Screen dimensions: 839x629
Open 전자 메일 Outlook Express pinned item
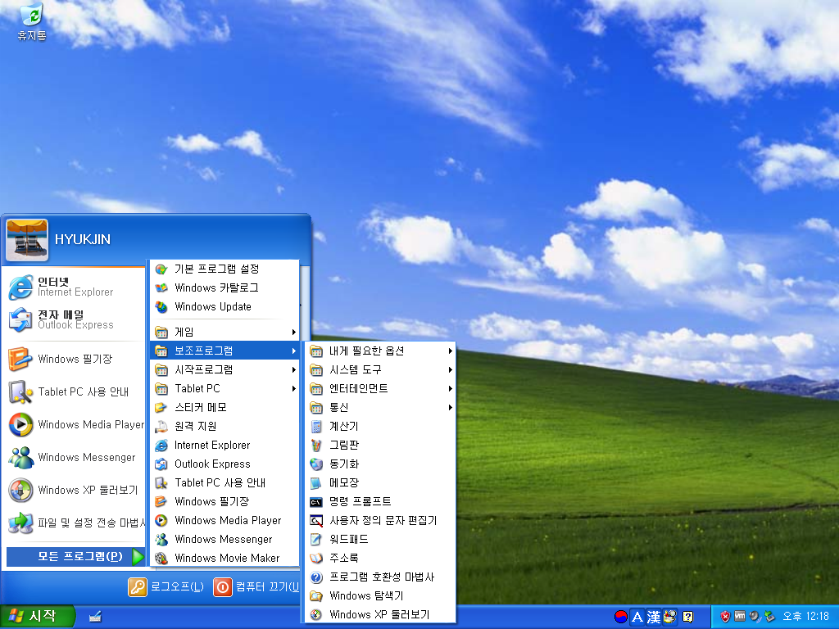(75, 319)
